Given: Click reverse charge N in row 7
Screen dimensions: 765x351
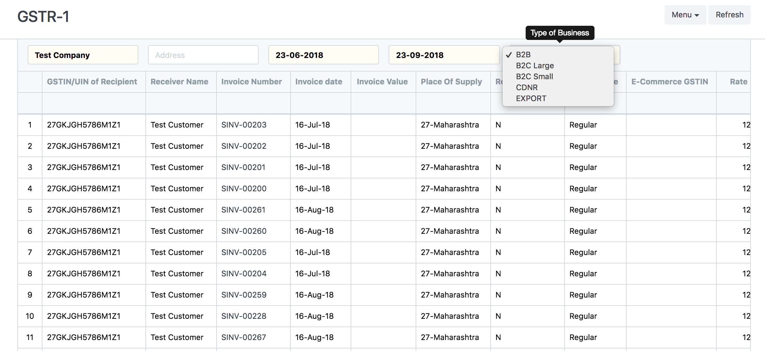Looking at the screenshot, I should 498,252.
